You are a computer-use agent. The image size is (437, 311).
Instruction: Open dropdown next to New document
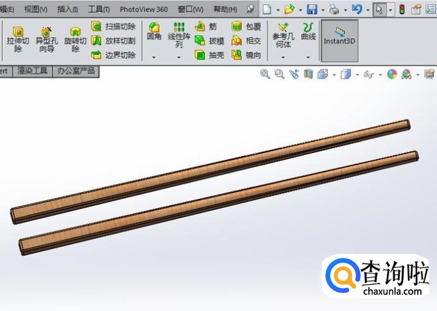coord(278,10)
